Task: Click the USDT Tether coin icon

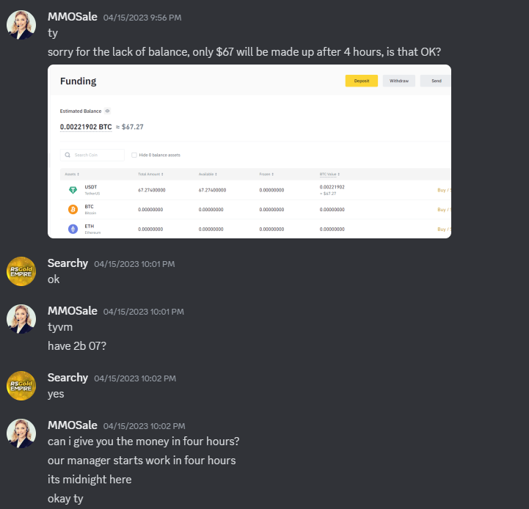Action: [73, 190]
